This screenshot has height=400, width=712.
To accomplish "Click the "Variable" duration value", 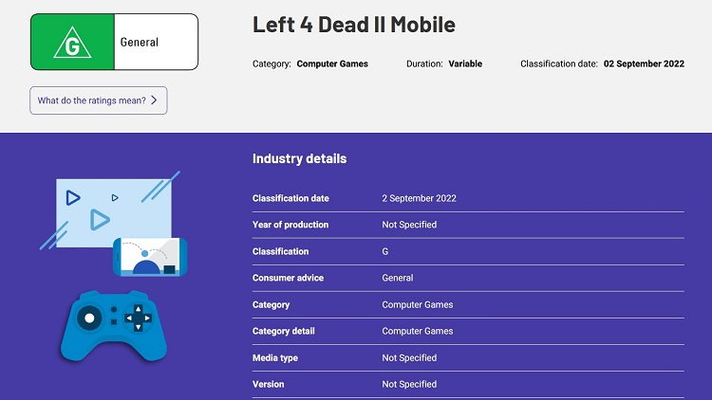I will pos(465,64).
